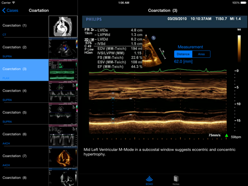Click the round P probe indicator icon

click(153, 38)
